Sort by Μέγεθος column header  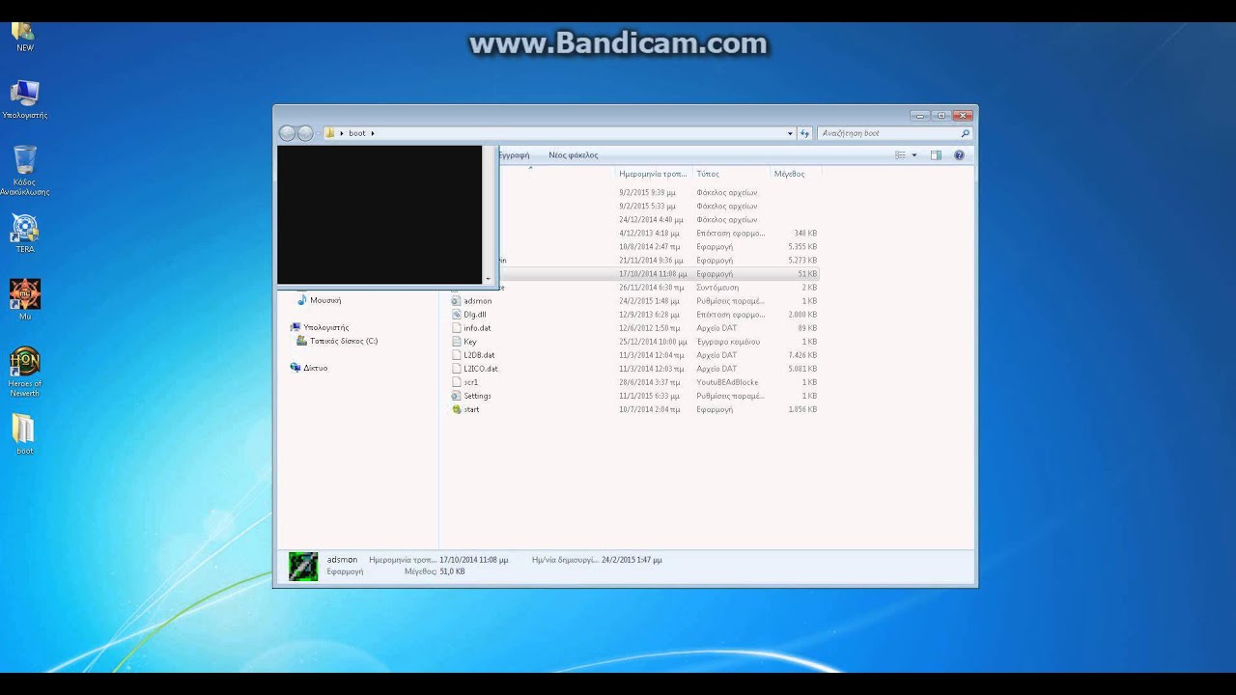789,174
